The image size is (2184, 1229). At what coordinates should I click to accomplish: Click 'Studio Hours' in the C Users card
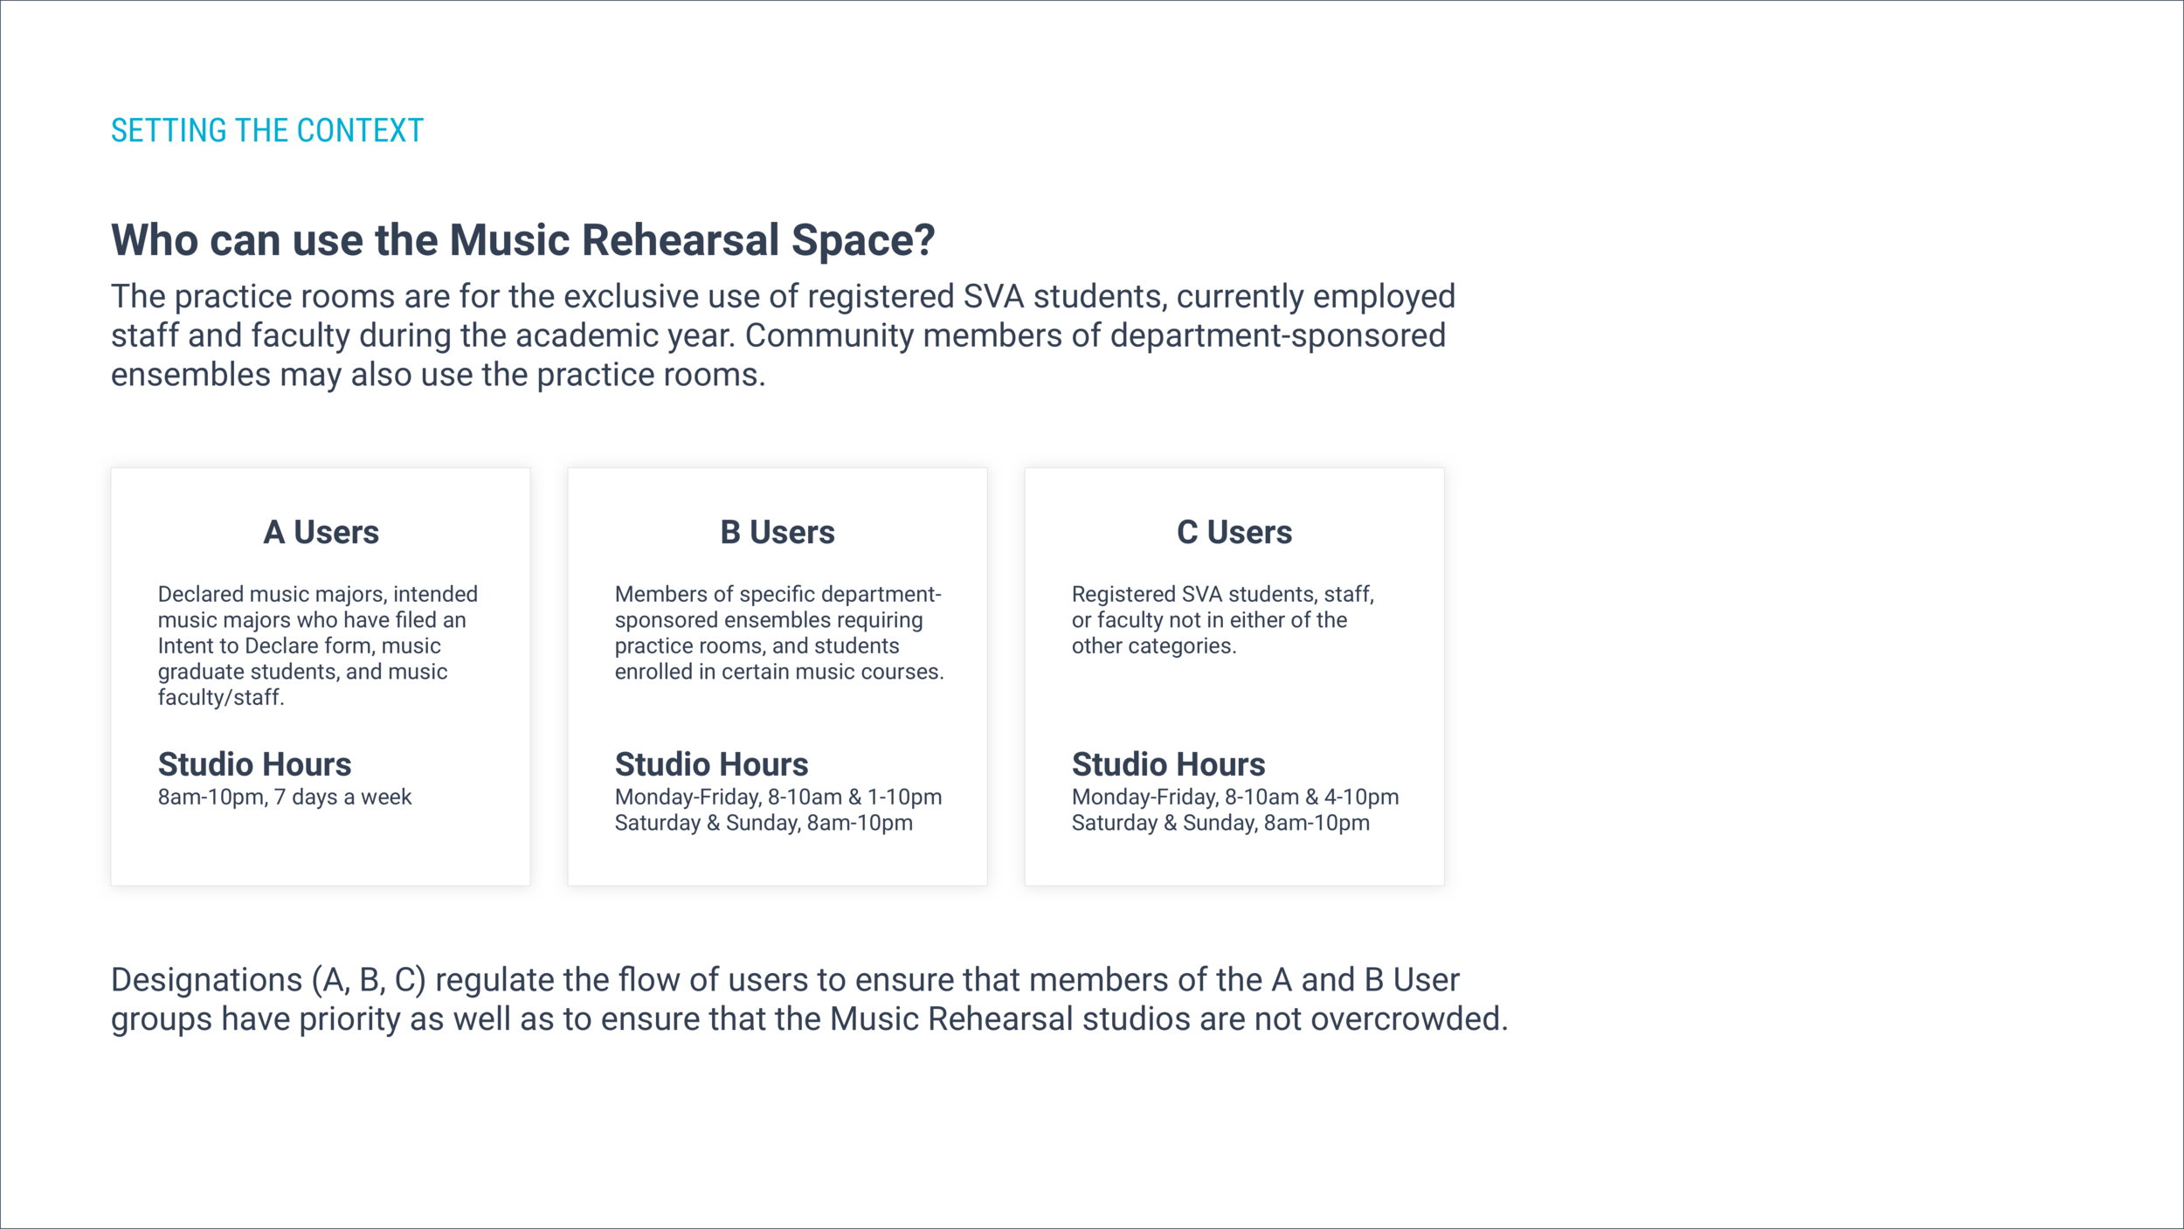tap(1168, 764)
